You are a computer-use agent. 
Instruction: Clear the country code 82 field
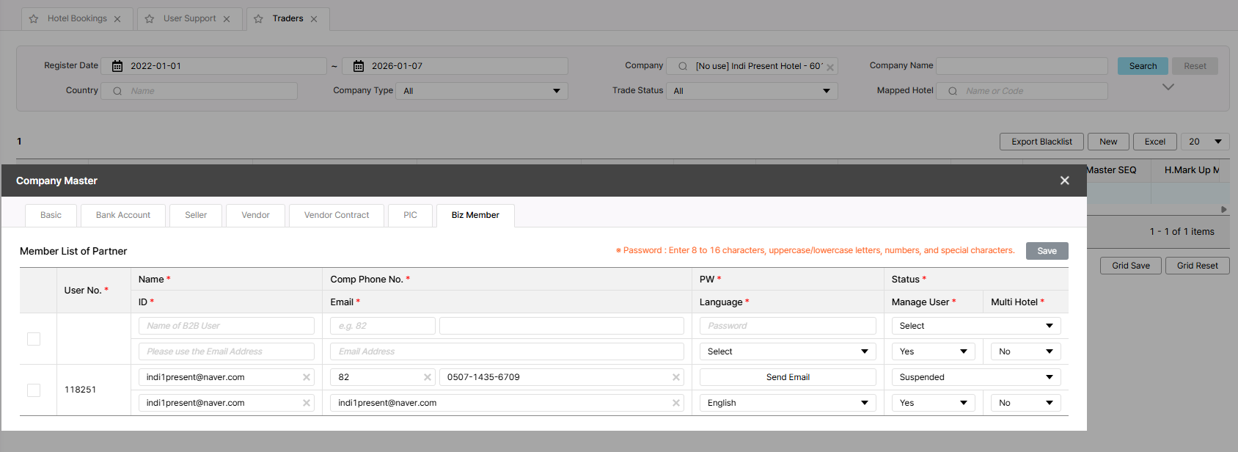tap(428, 377)
